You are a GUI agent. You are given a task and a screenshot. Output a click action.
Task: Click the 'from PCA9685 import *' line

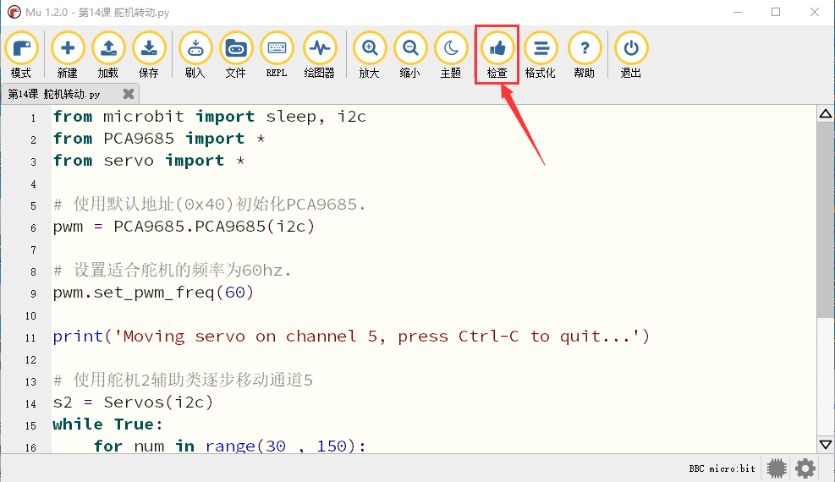coord(159,139)
